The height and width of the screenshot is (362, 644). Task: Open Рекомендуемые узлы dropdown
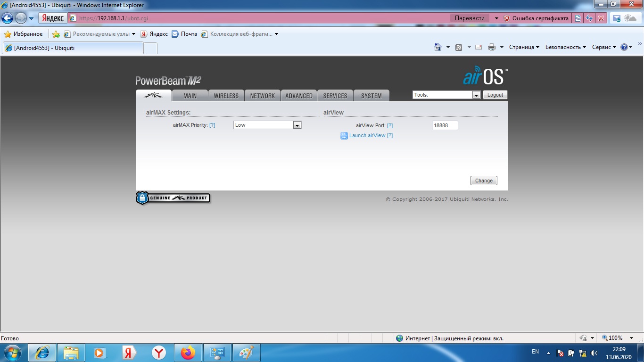tap(99, 34)
